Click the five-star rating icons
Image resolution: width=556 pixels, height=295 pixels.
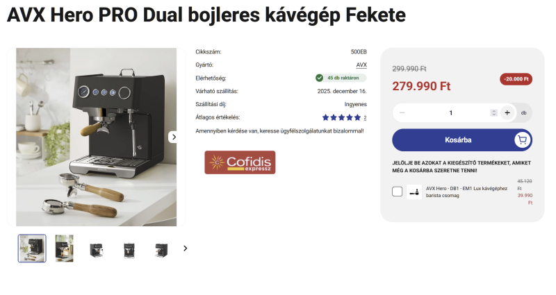point(341,117)
